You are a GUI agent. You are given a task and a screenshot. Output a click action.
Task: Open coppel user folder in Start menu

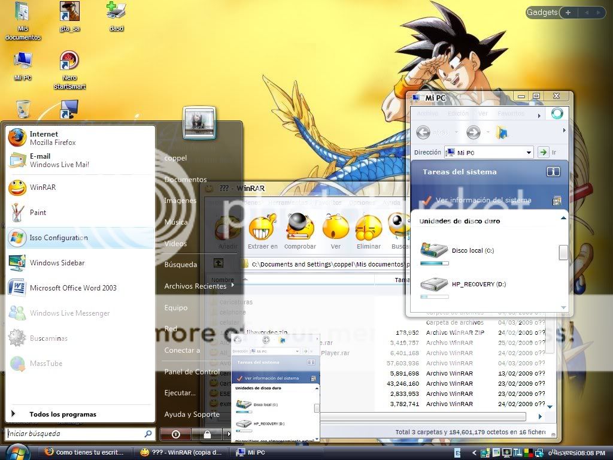tap(175, 158)
